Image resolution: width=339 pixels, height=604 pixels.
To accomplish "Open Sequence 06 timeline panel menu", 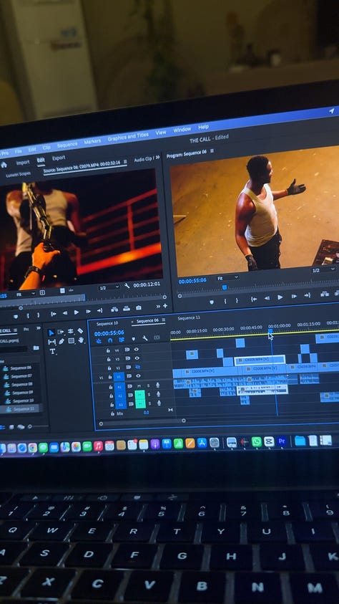I will point(163,320).
